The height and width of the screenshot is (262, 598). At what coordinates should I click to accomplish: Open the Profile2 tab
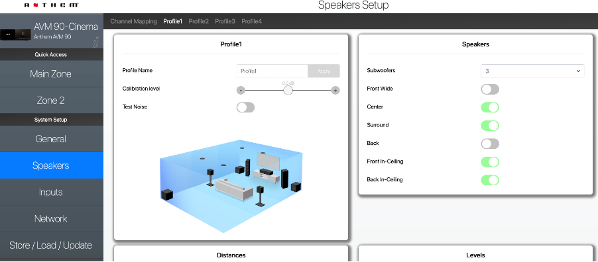pos(199,21)
